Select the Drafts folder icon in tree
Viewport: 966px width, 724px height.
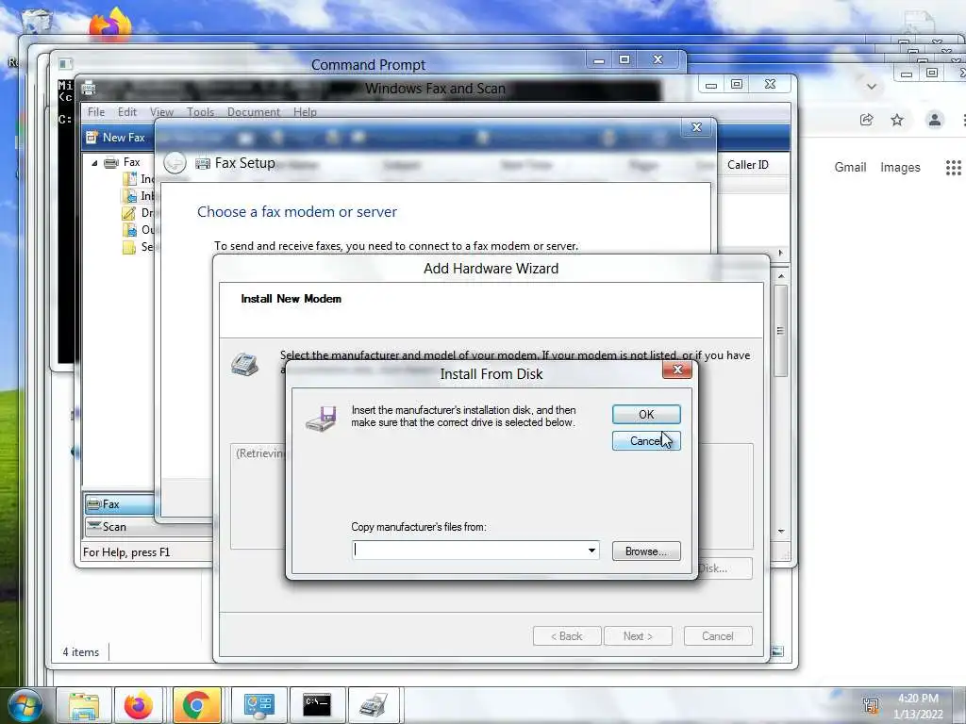click(x=128, y=213)
